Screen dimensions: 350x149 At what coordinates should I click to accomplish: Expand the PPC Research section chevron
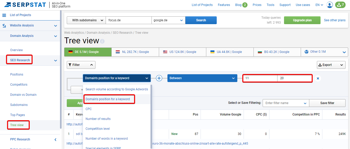[x=56, y=140]
